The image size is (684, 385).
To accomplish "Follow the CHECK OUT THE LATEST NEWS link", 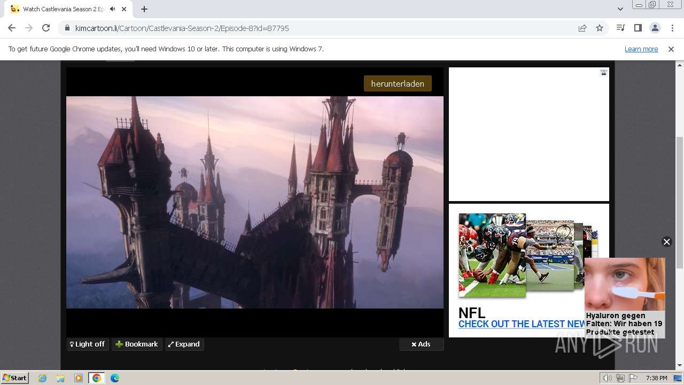I will 522,324.
